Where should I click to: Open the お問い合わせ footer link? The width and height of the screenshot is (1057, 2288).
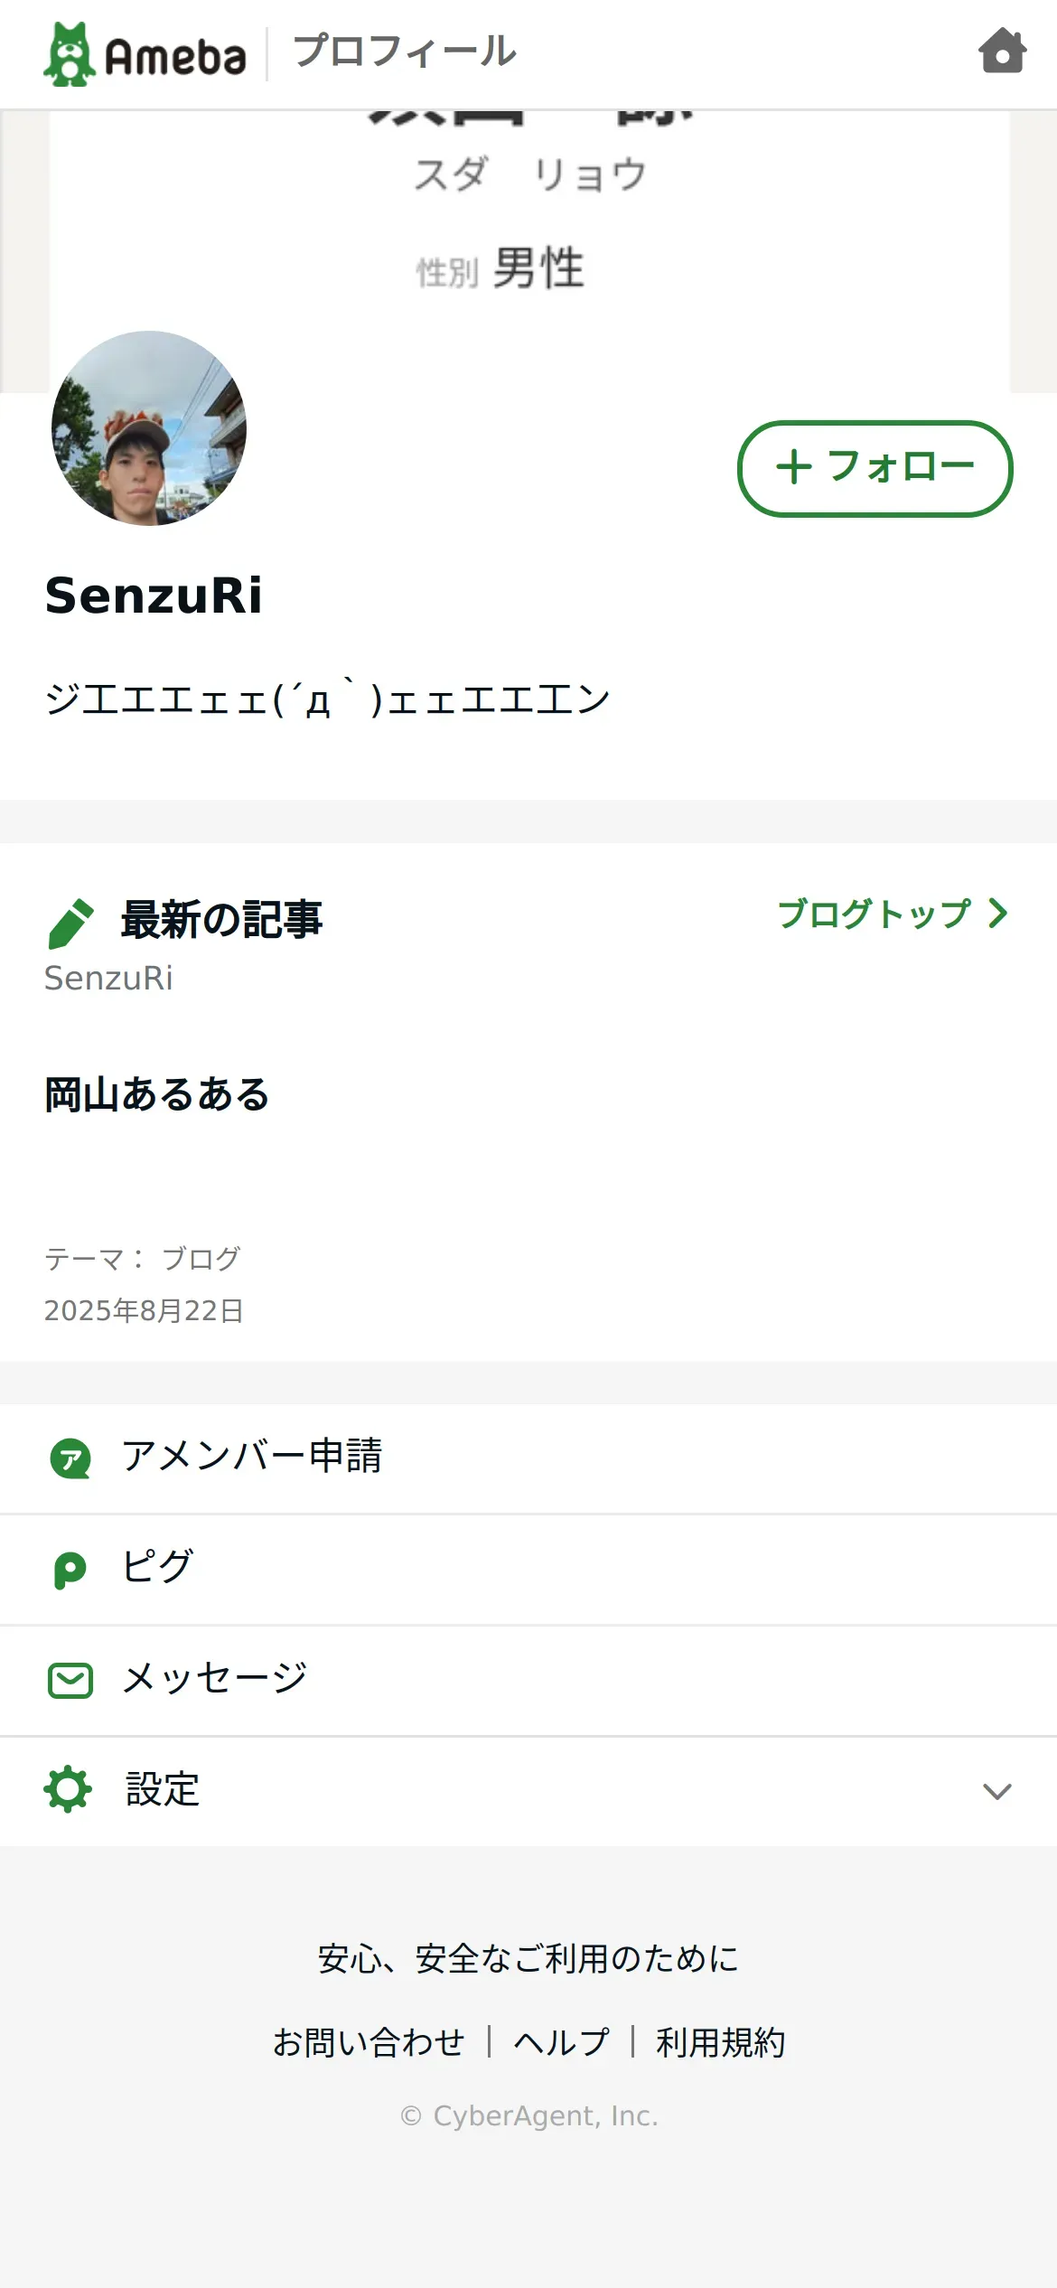click(369, 2042)
